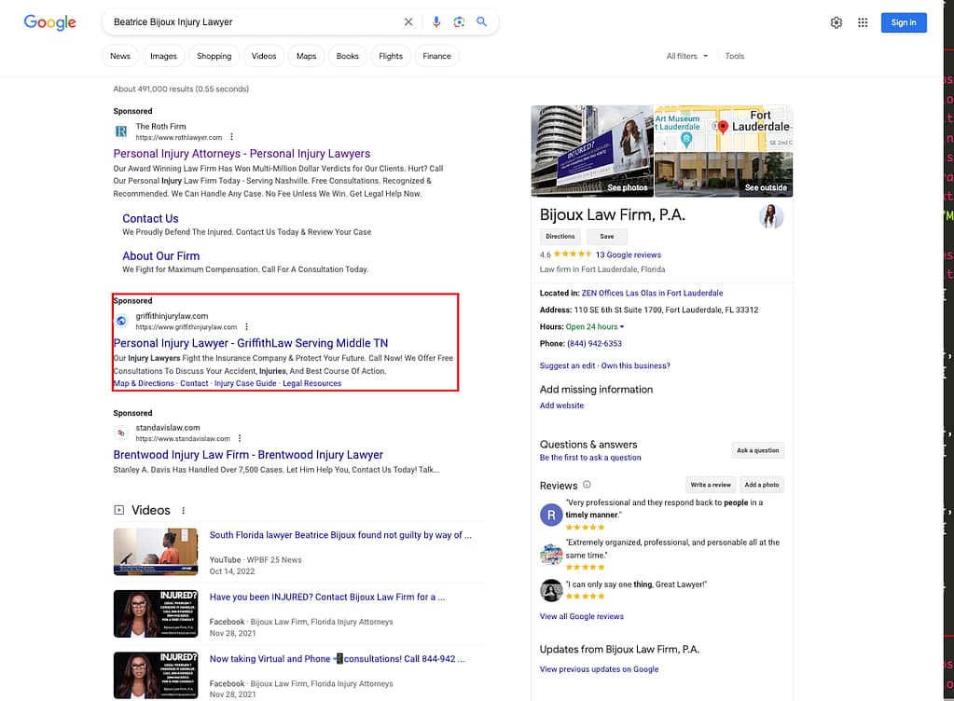Open the three-dot menu for griffithinjurylaw.com ad

pos(246,327)
